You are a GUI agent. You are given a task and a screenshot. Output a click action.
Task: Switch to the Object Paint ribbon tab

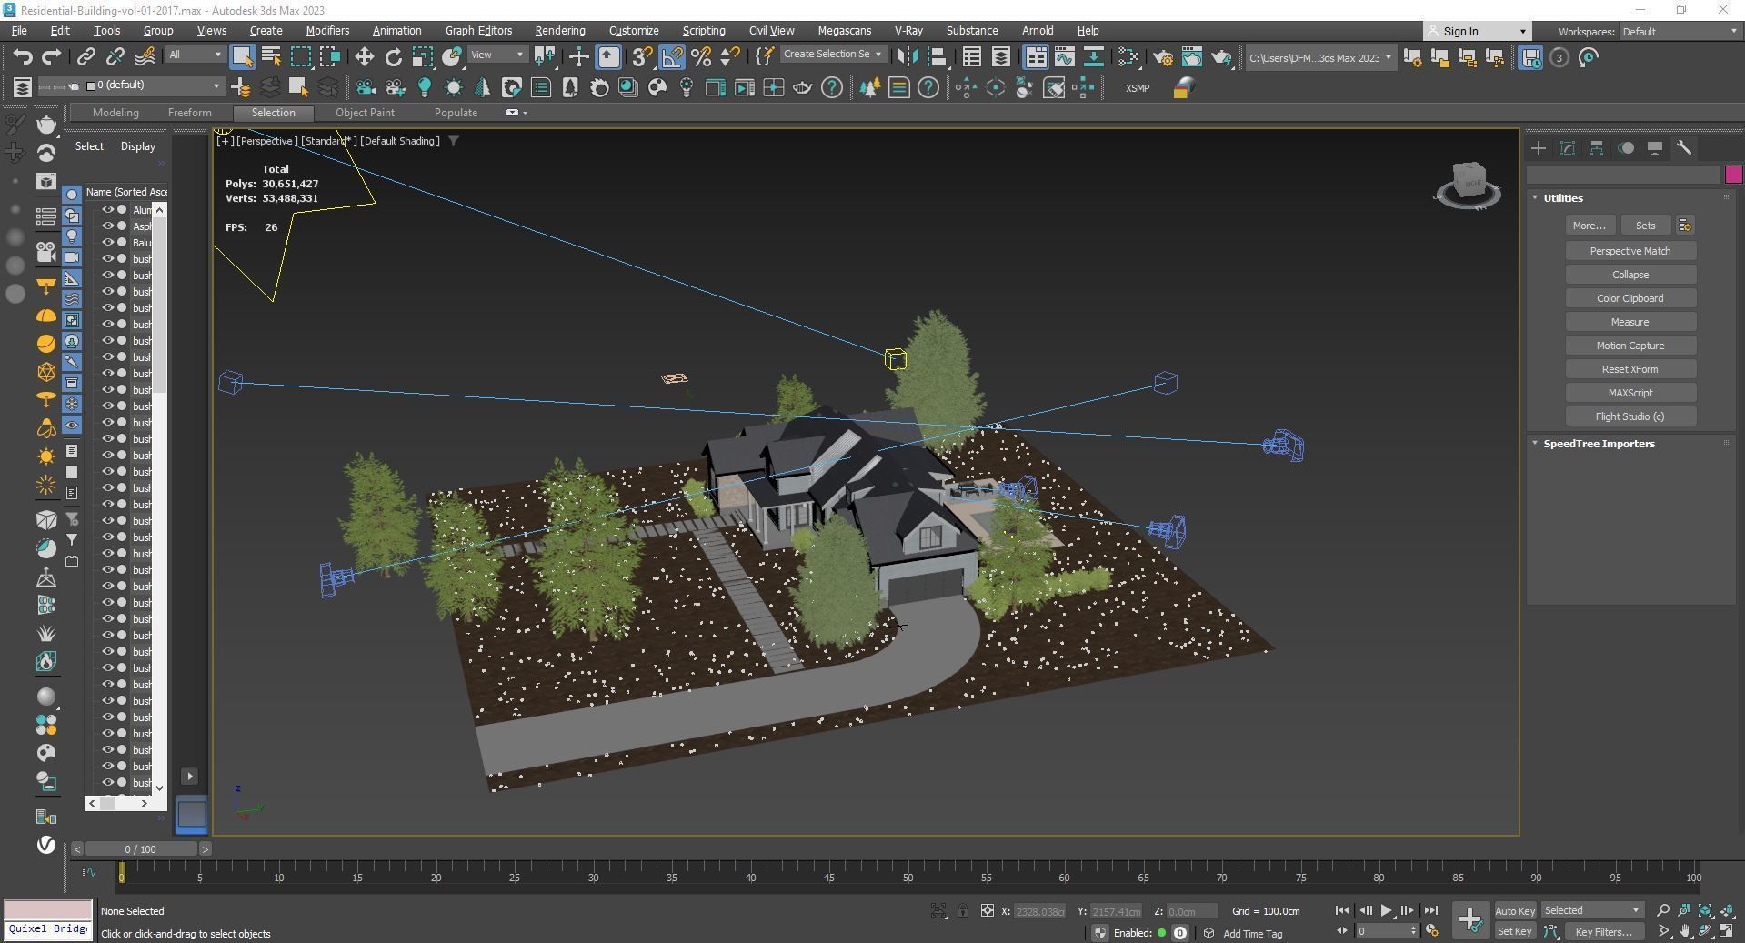point(365,113)
